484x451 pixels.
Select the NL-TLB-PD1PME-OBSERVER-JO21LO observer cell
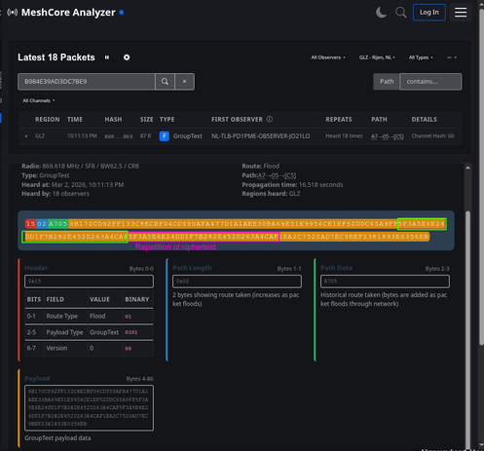click(260, 136)
